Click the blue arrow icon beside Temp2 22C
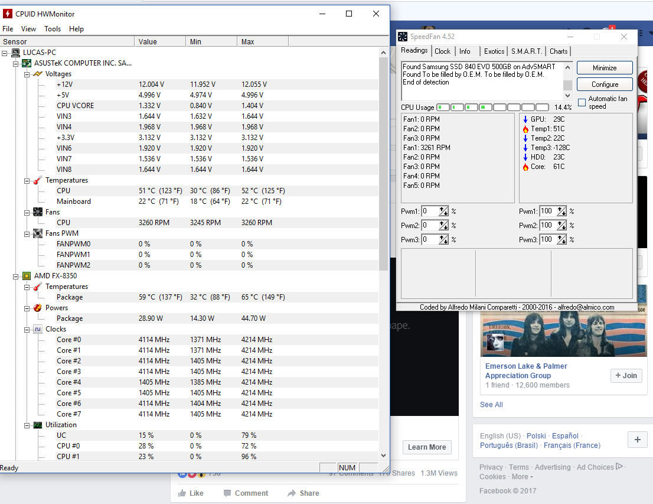Image resolution: width=653 pixels, height=504 pixels. 525,138
